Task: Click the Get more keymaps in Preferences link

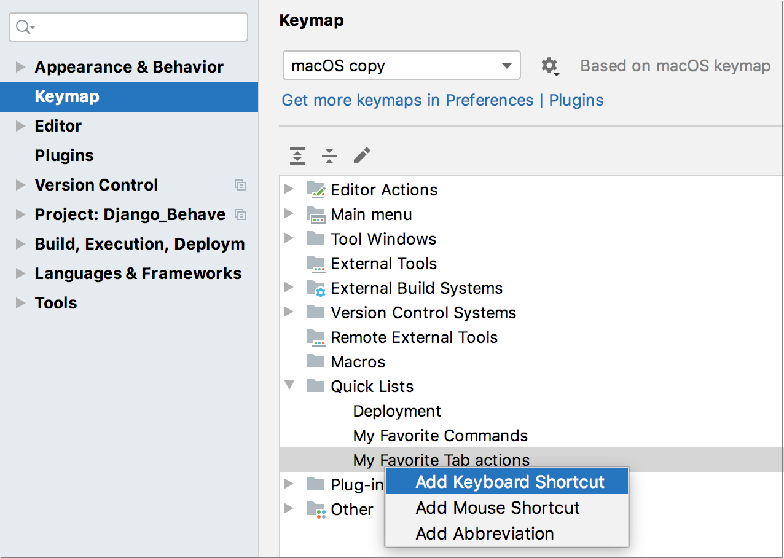Action: (407, 100)
